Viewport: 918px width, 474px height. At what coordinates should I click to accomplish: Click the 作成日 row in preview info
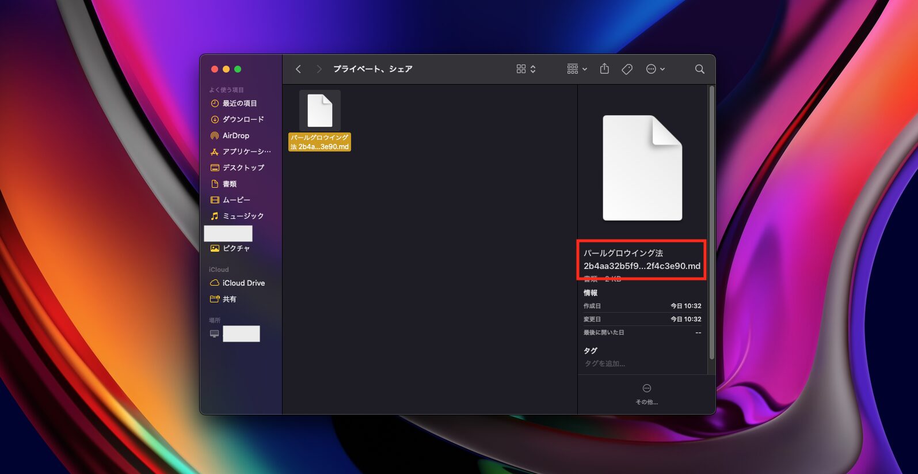[642, 306]
